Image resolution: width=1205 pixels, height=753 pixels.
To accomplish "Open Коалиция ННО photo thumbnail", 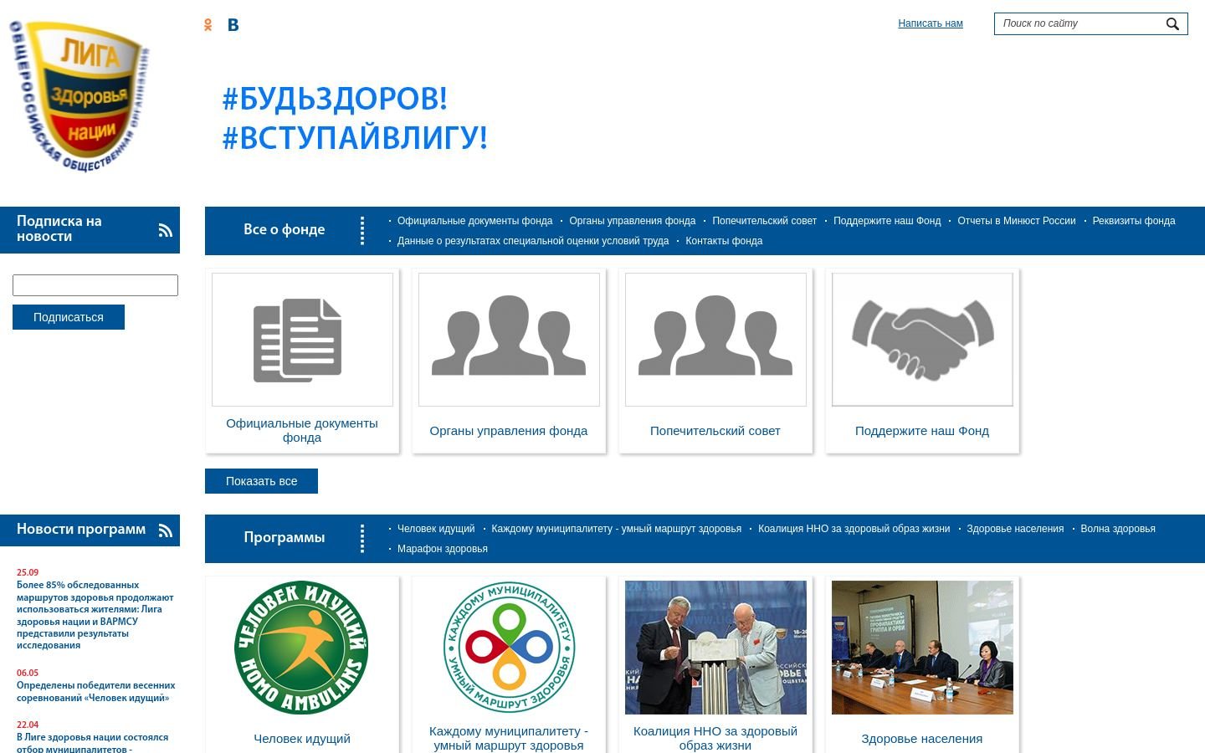I will pos(715,648).
